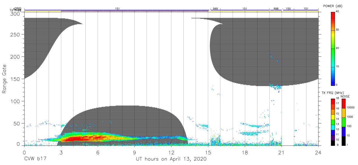Image resolution: width=358 pixels, height=165 pixels.
Task: Pick the purple 10–11 MHz frequency swatch
Action: click(x=333, y=137)
